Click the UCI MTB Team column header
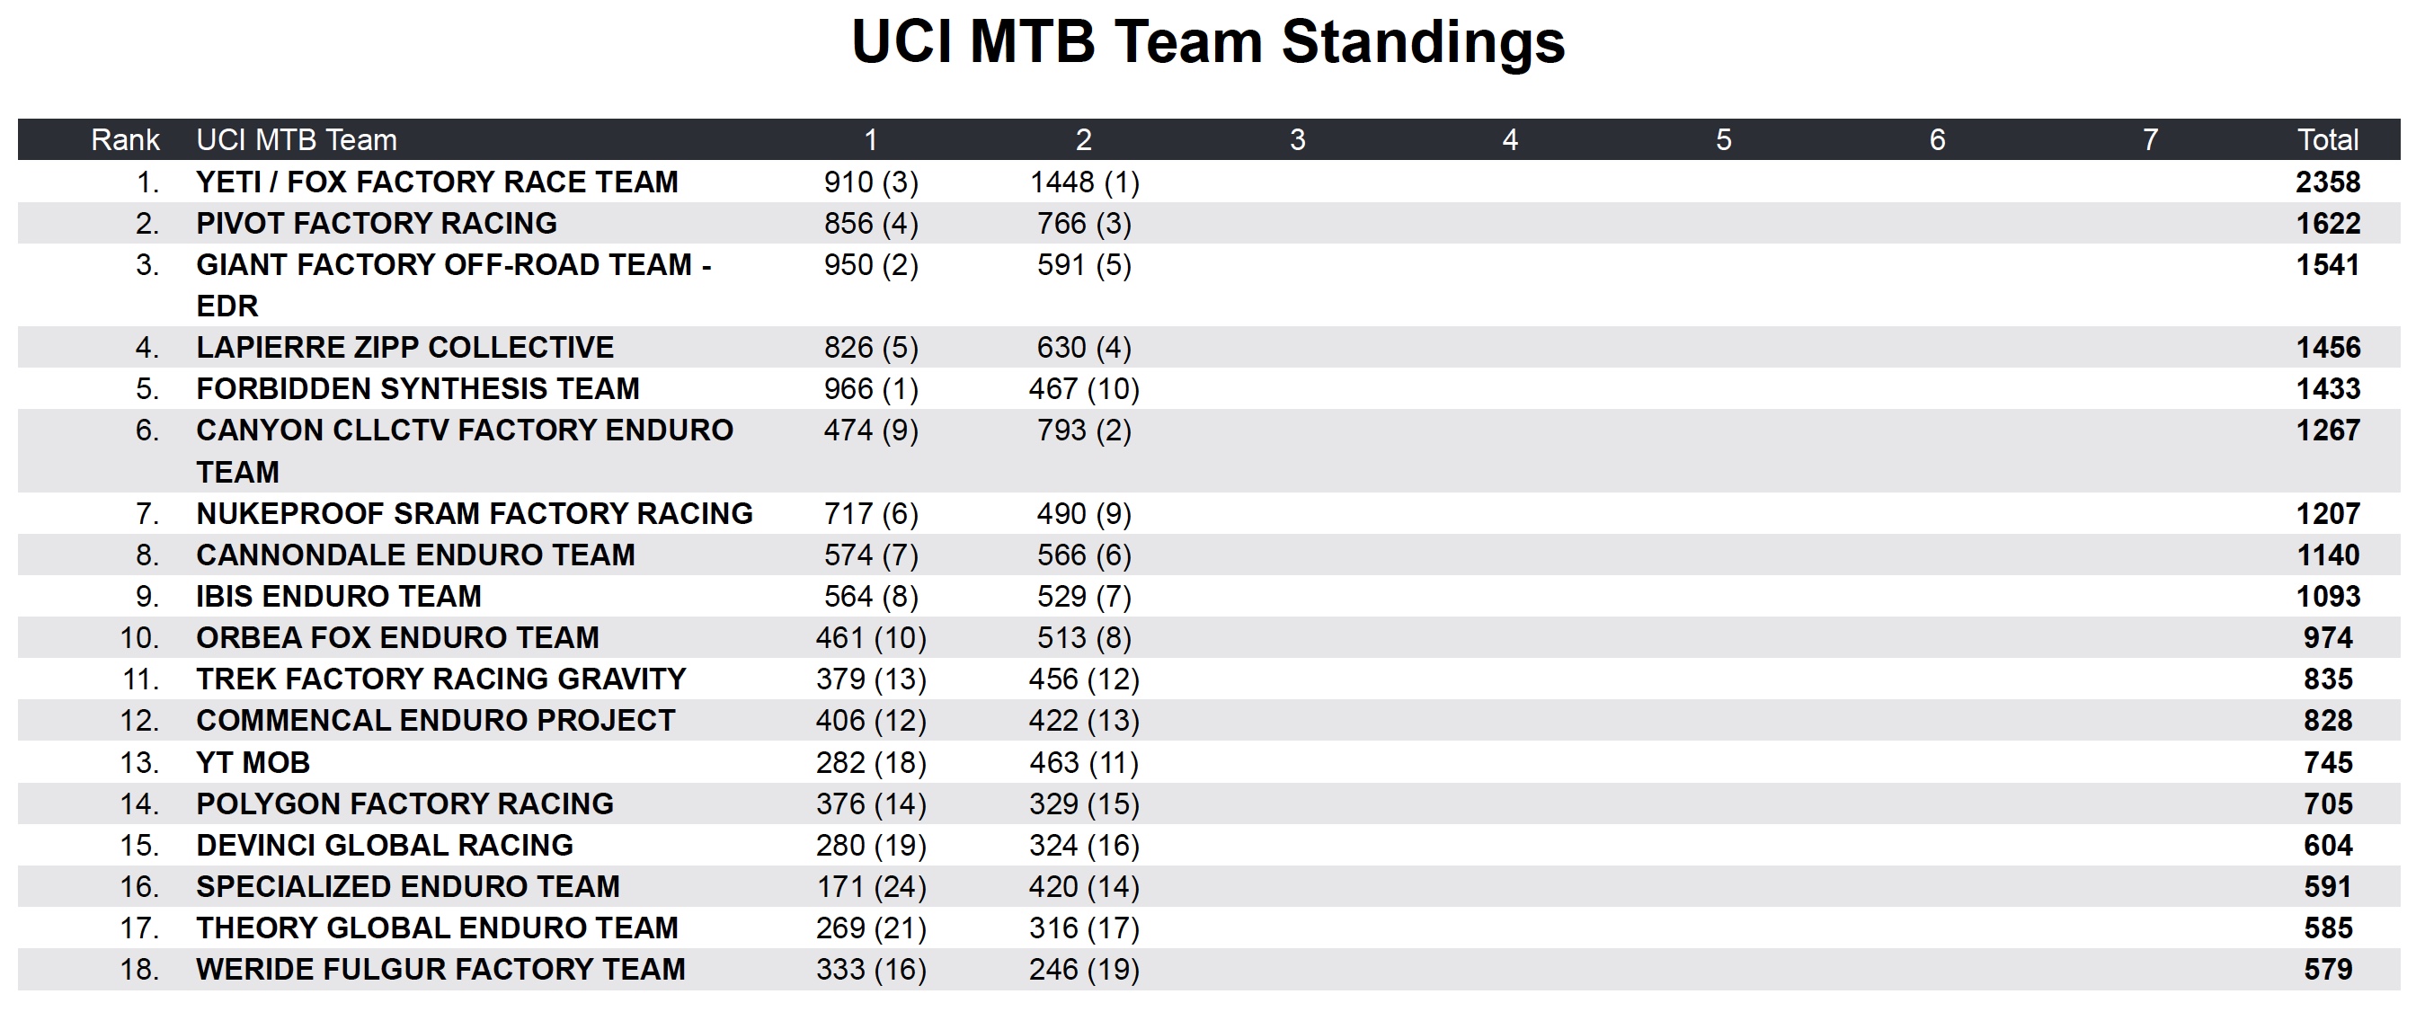This screenshot has width=2416, height=1012. (x=297, y=139)
